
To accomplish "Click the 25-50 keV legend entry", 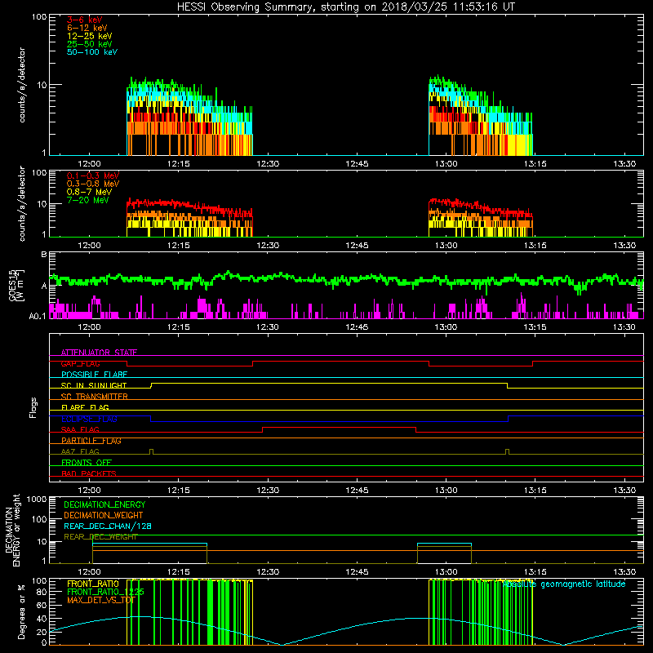I will [89, 44].
